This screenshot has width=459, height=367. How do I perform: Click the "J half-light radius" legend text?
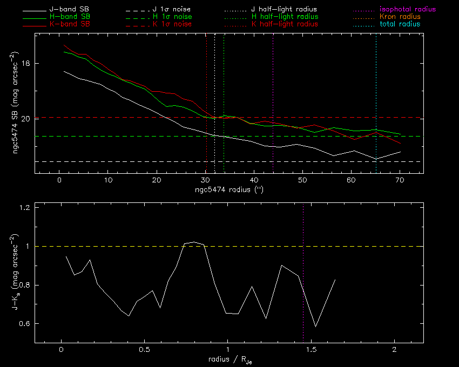[x=285, y=10]
